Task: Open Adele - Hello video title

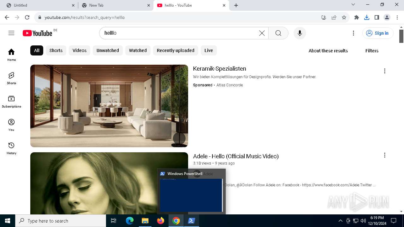Action: pyautogui.click(x=236, y=156)
